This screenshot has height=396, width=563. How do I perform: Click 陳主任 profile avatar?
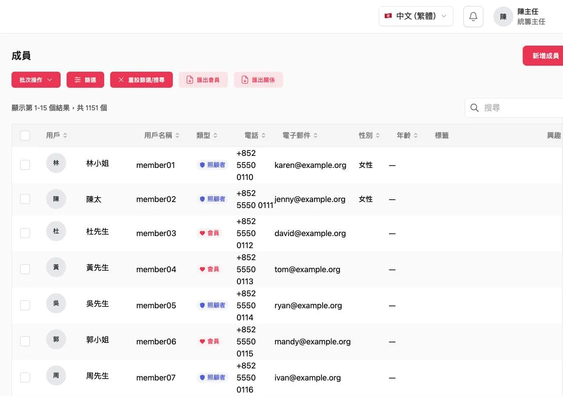pos(503,17)
